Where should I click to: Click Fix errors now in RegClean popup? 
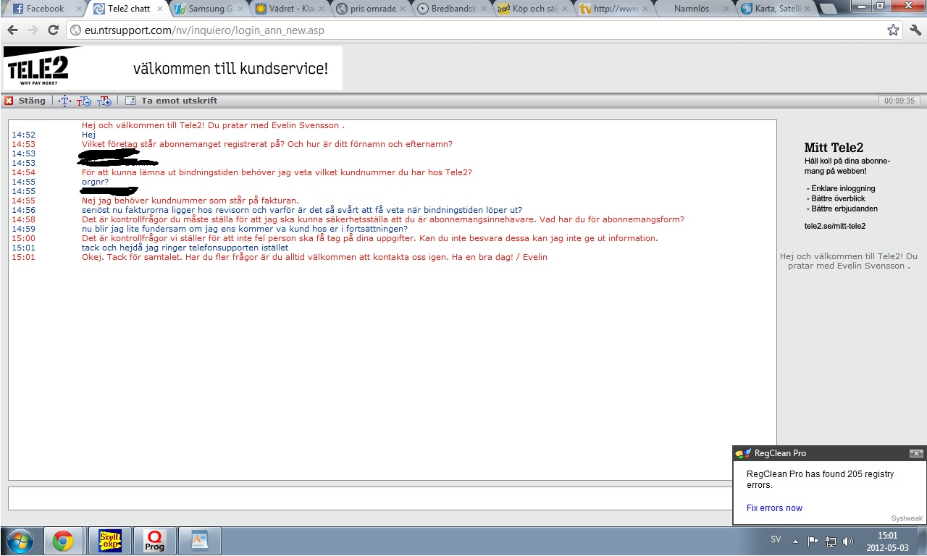point(774,508)
